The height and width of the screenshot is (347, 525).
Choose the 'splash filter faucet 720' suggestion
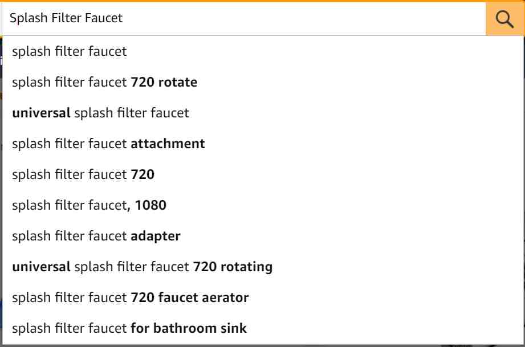coord(263,175)
